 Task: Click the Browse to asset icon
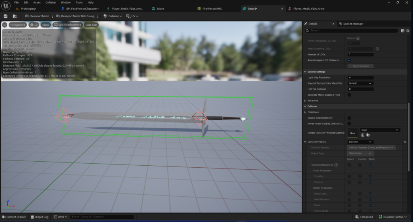click(x=15, y=16)
